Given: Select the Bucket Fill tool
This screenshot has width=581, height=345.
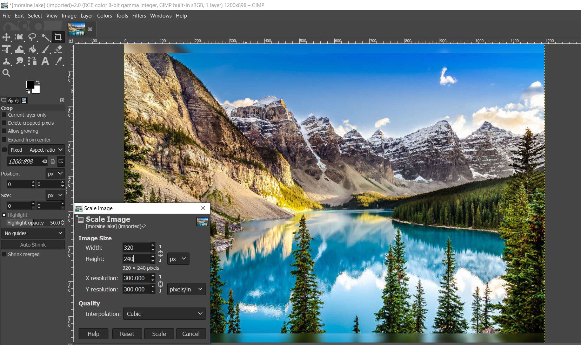Looking at the screenshot, I should tap(32, 49).
